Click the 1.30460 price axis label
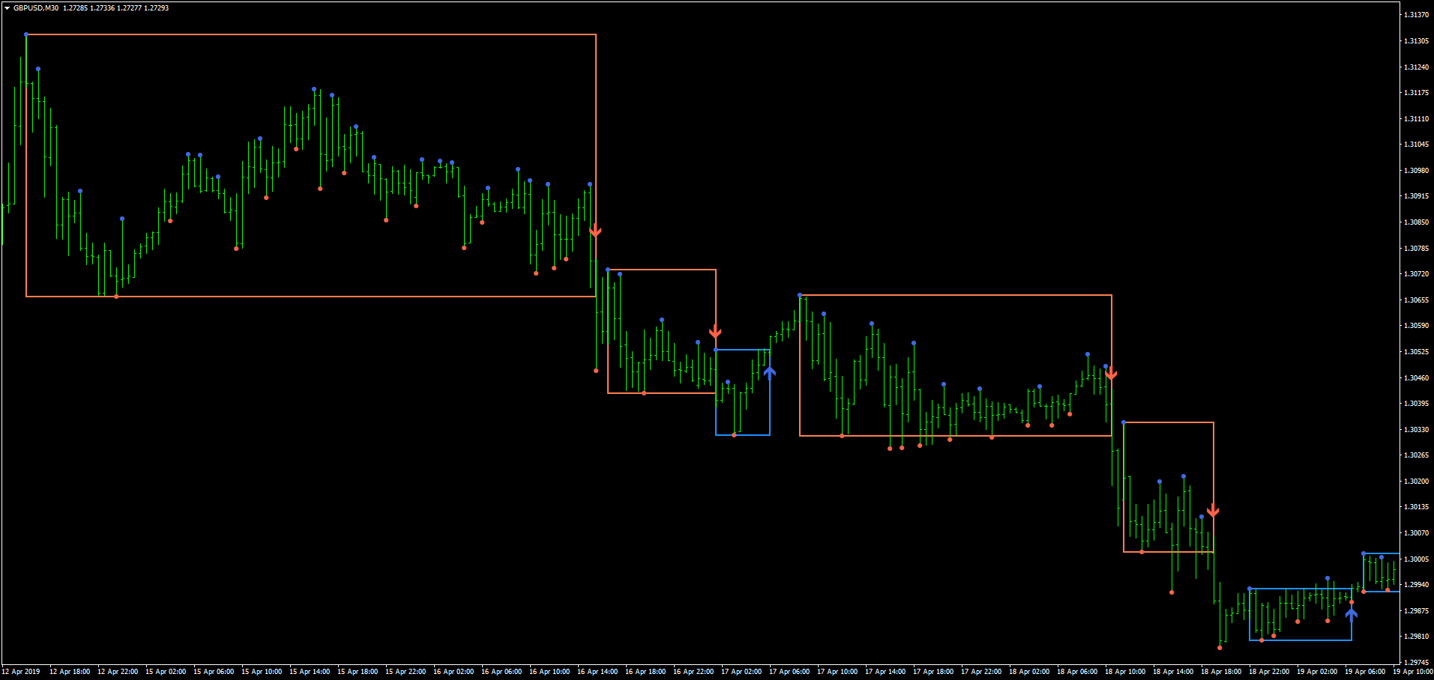 pyautogui.click(x=1416, y=378)
